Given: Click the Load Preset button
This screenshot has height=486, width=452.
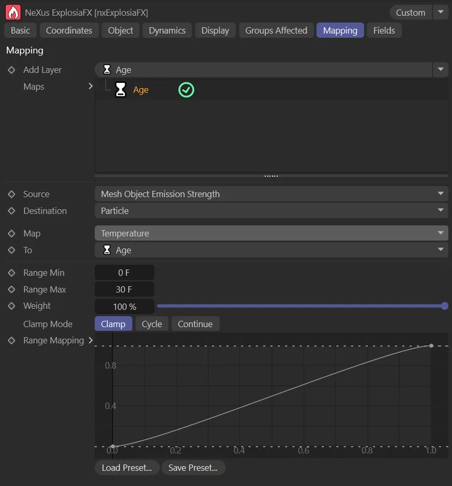Looking at the screenshot, I should coord(127,467).
